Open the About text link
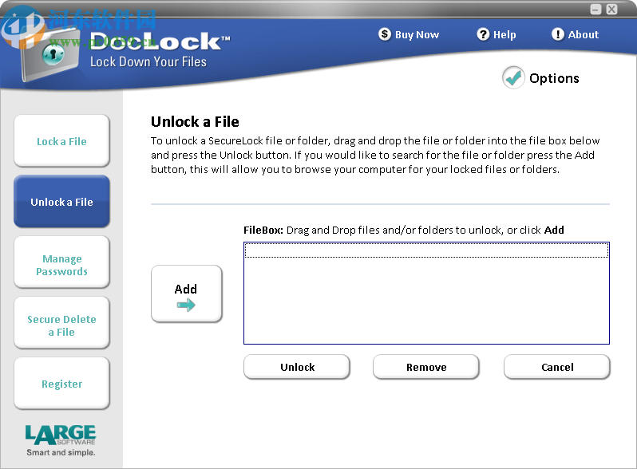Image resolution: width=637 pixels, height=469 pixels. (x=583, y=35)
